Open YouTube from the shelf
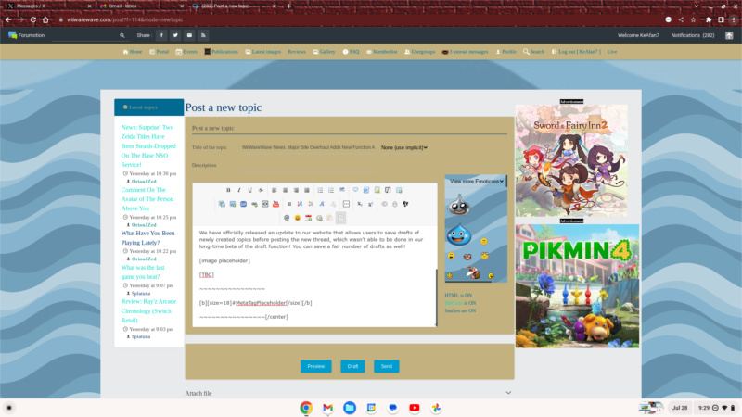The image size is (742, 417). (414, 408)
